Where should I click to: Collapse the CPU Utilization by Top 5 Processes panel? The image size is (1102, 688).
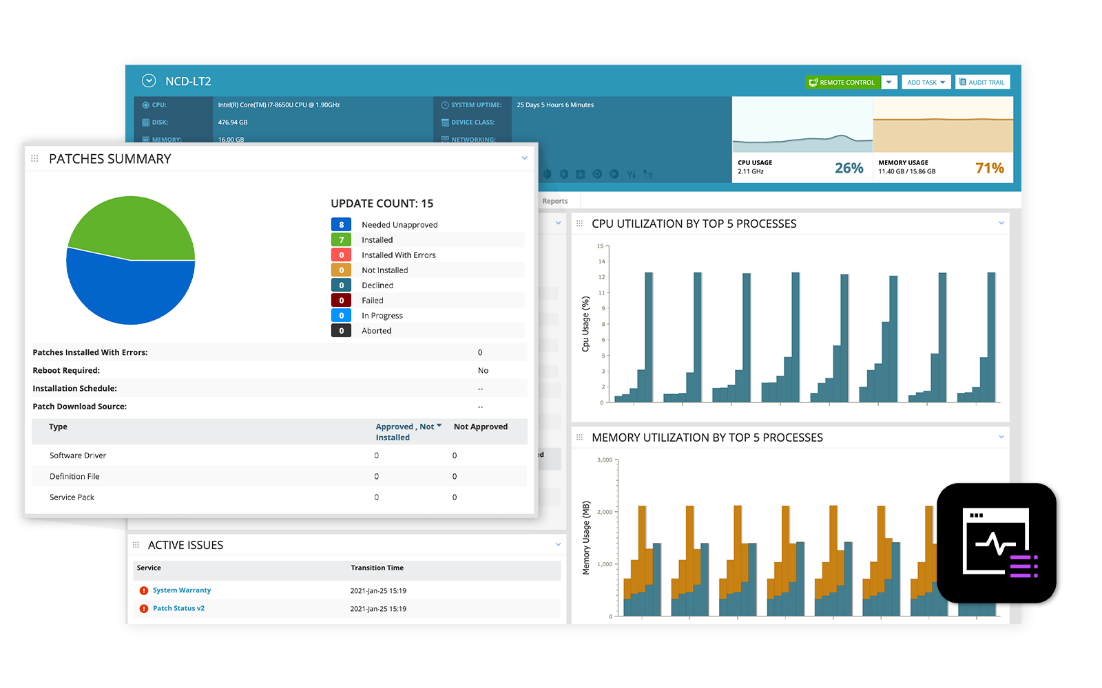(1001, 223)
